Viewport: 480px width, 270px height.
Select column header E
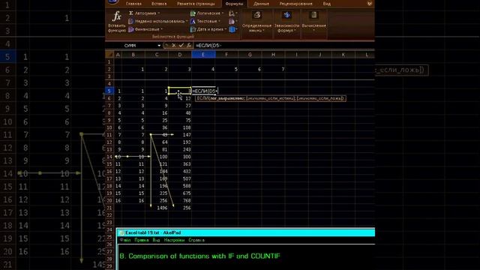point(203,55)
